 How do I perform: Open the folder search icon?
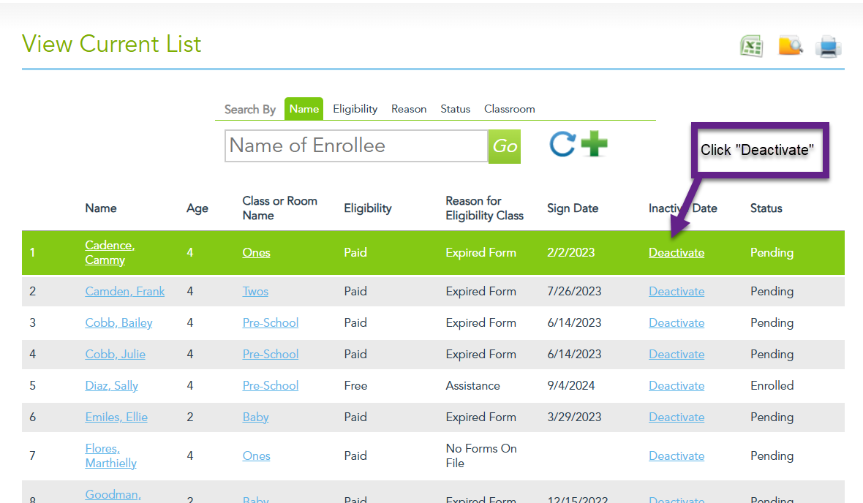point(791,46)
